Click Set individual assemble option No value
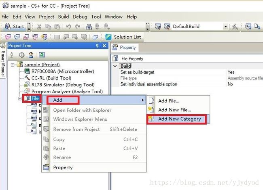 click(x=230, y=84)
